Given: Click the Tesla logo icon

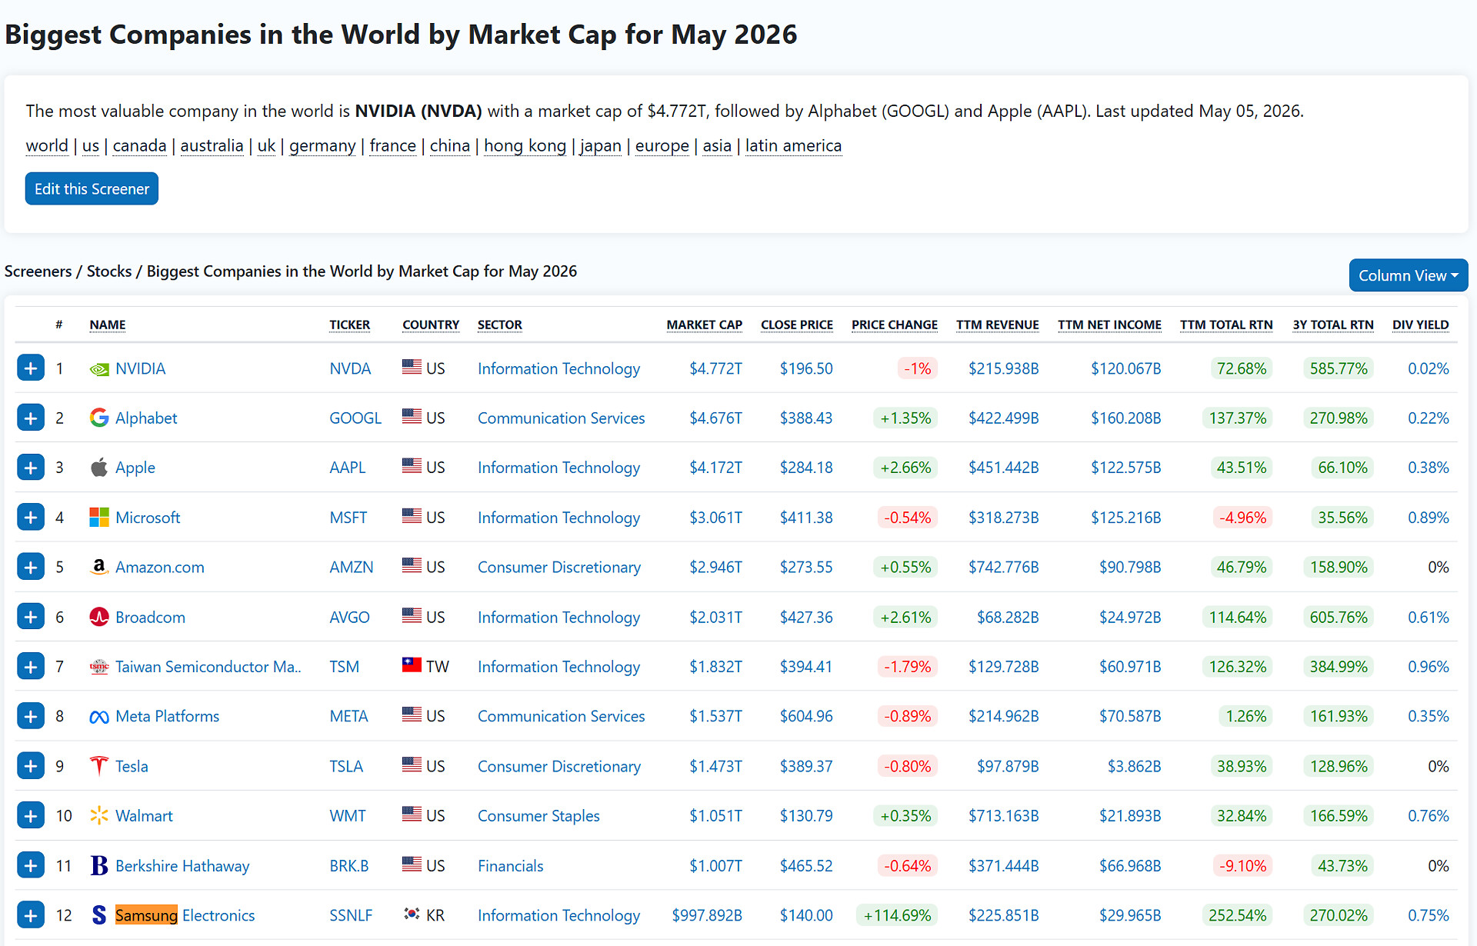Looking at the screenshot, I should pos(99,766).
